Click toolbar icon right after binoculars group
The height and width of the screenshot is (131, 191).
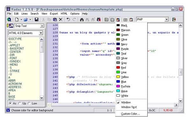pyautogui.click(x=106, y=20)
